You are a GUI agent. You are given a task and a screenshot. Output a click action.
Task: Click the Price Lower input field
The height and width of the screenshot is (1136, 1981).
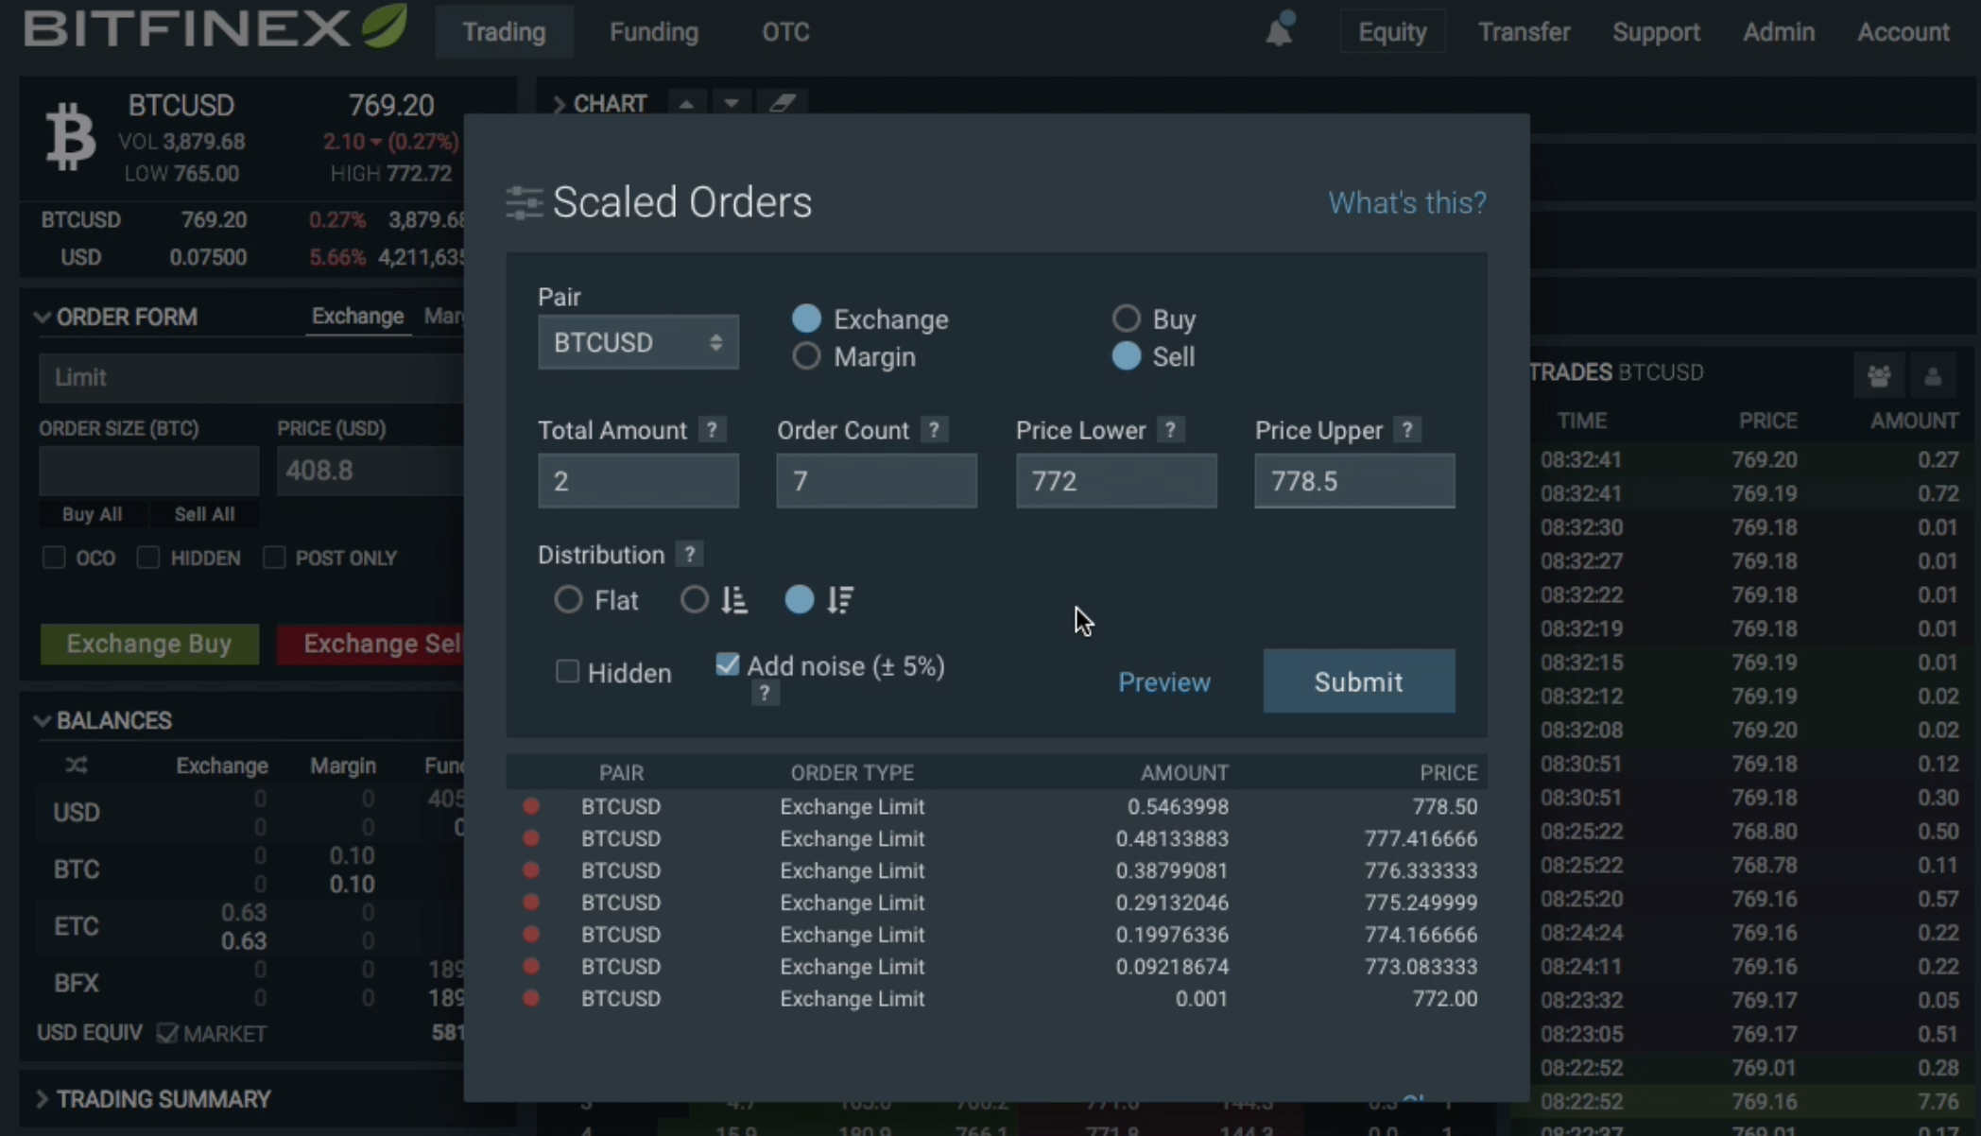[x=1114, y=480]
